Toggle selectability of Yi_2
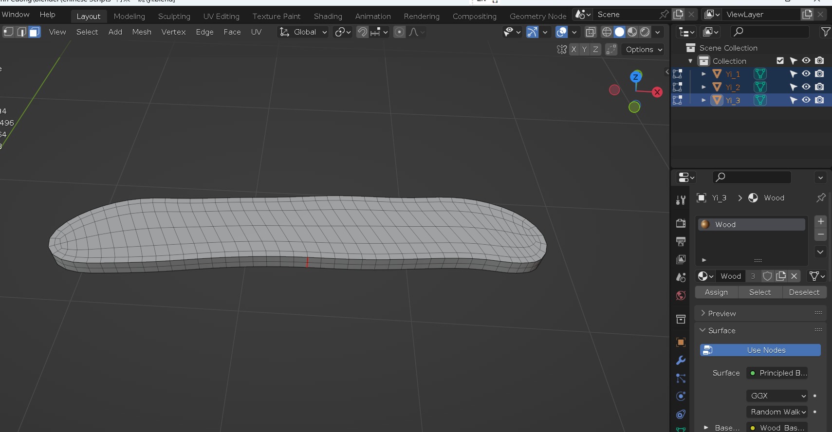Screen dimensions: 832x432 click(x=794, y=87)
